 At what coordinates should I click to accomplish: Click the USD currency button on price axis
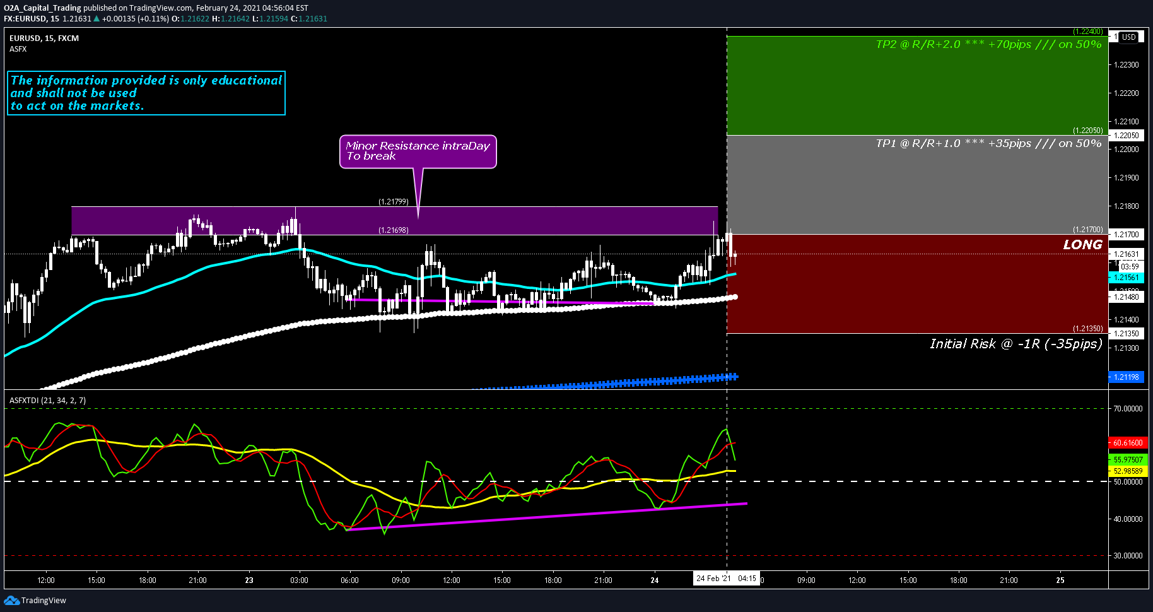tap(1128, 37)
